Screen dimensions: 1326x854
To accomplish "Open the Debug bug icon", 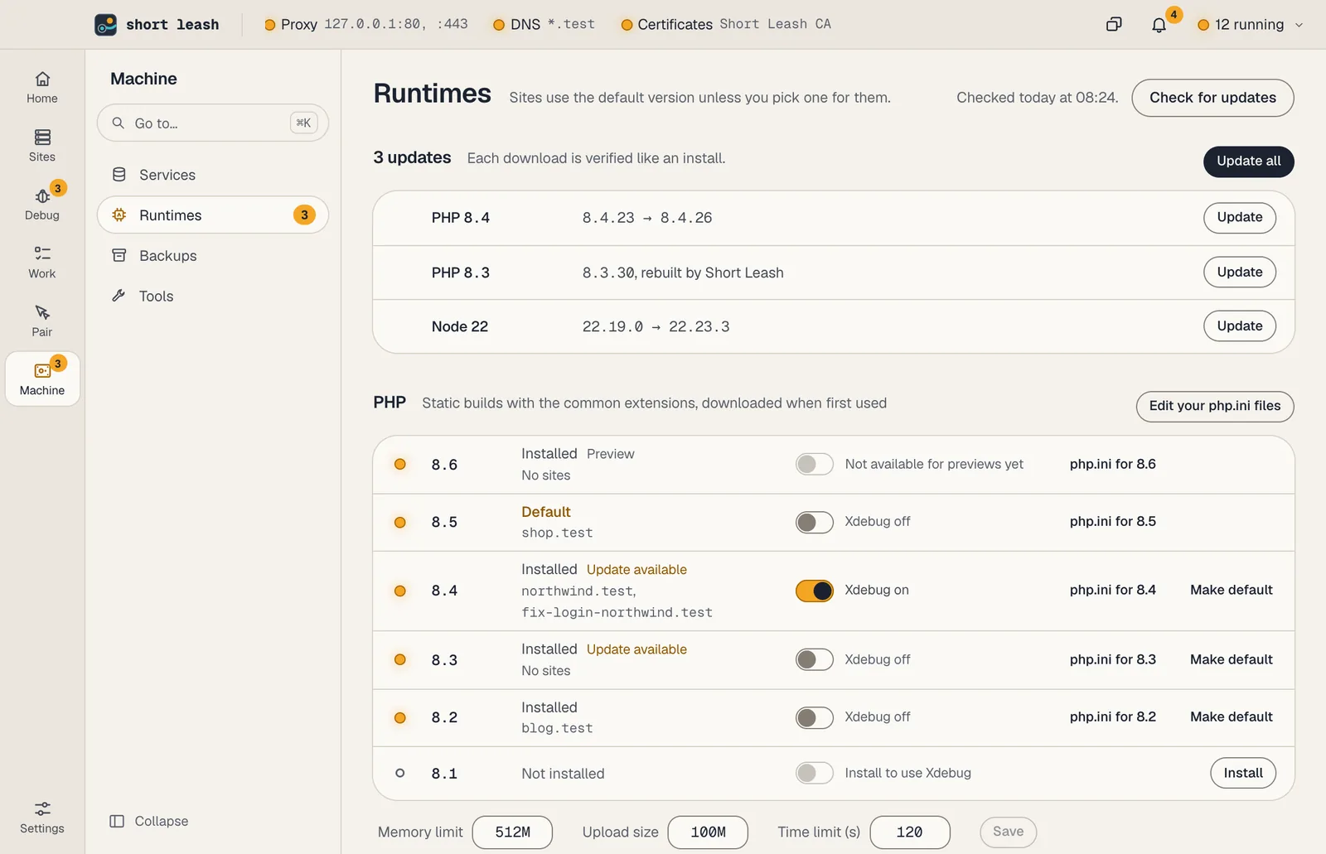I will click(x=42, y=196).
